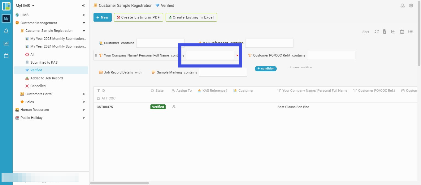Image resolution: width=421 pixels, height=185 pixels.
Task: Expand the Sales menu arrow
Action: [84, 102]
